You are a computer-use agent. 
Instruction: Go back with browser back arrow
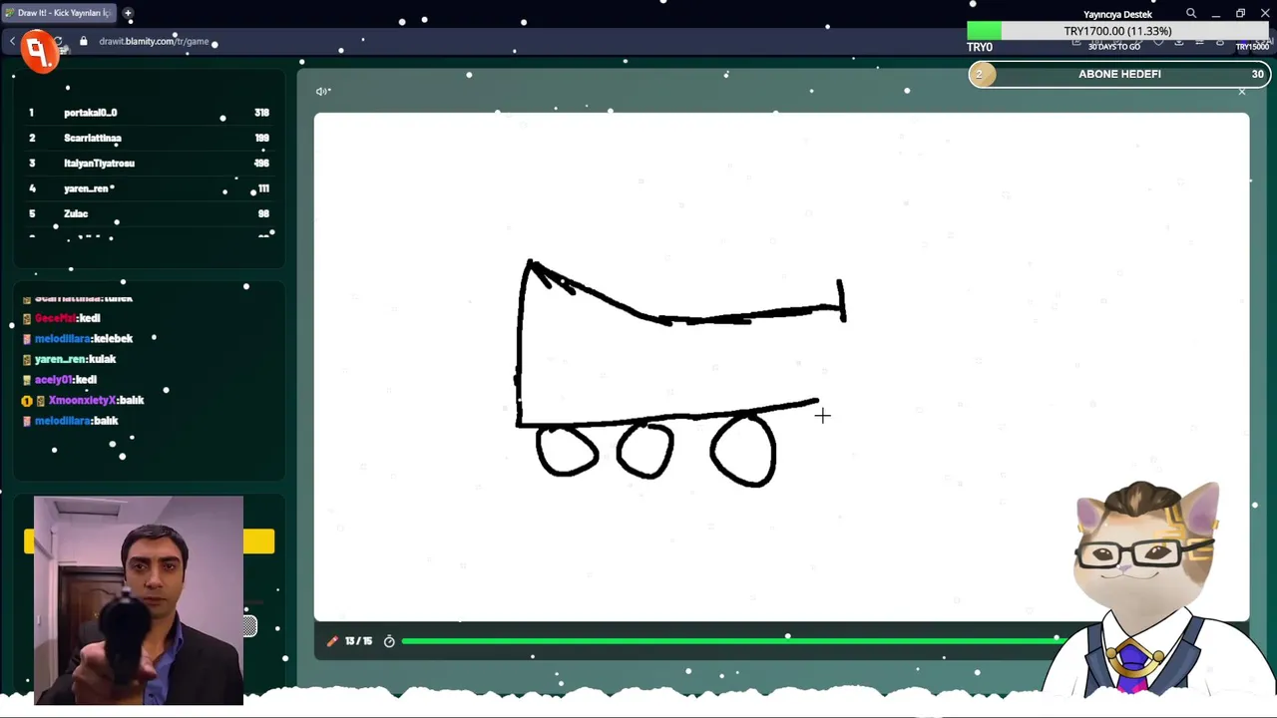tap(12, 41)
